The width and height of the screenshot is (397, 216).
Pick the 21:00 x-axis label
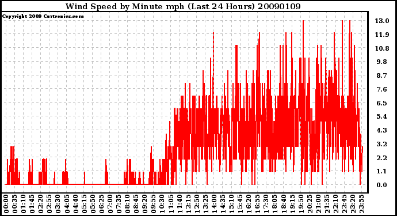coord(318,204)
